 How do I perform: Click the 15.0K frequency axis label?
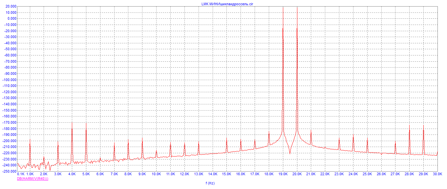point(227,174)
